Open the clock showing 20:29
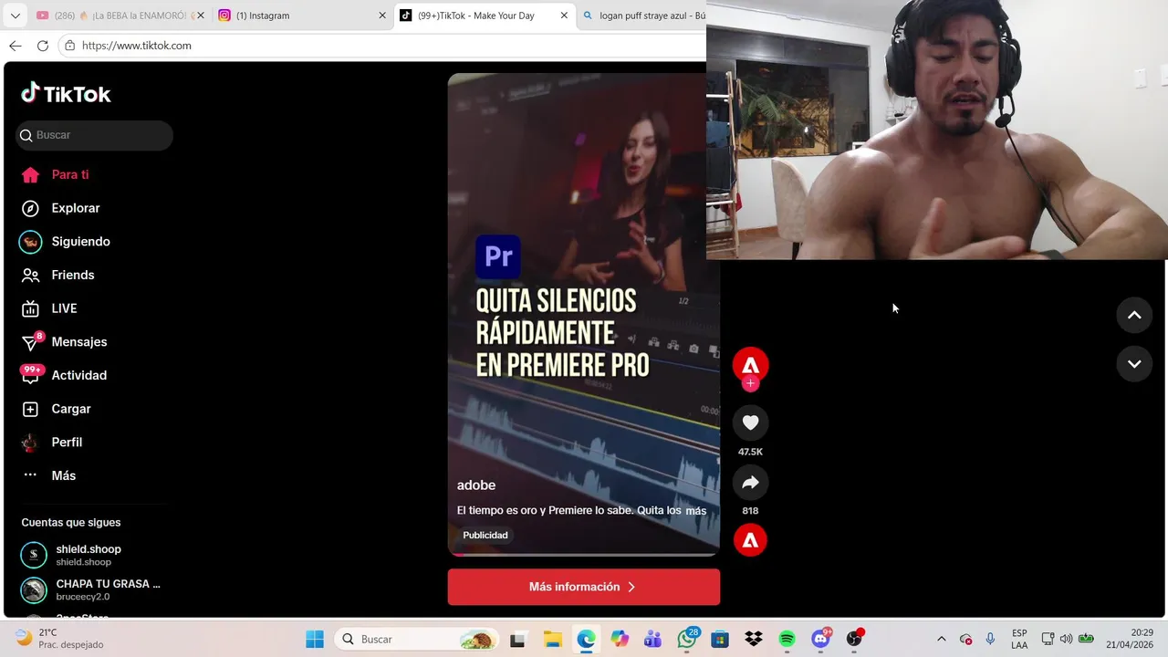 point(1129,639)
